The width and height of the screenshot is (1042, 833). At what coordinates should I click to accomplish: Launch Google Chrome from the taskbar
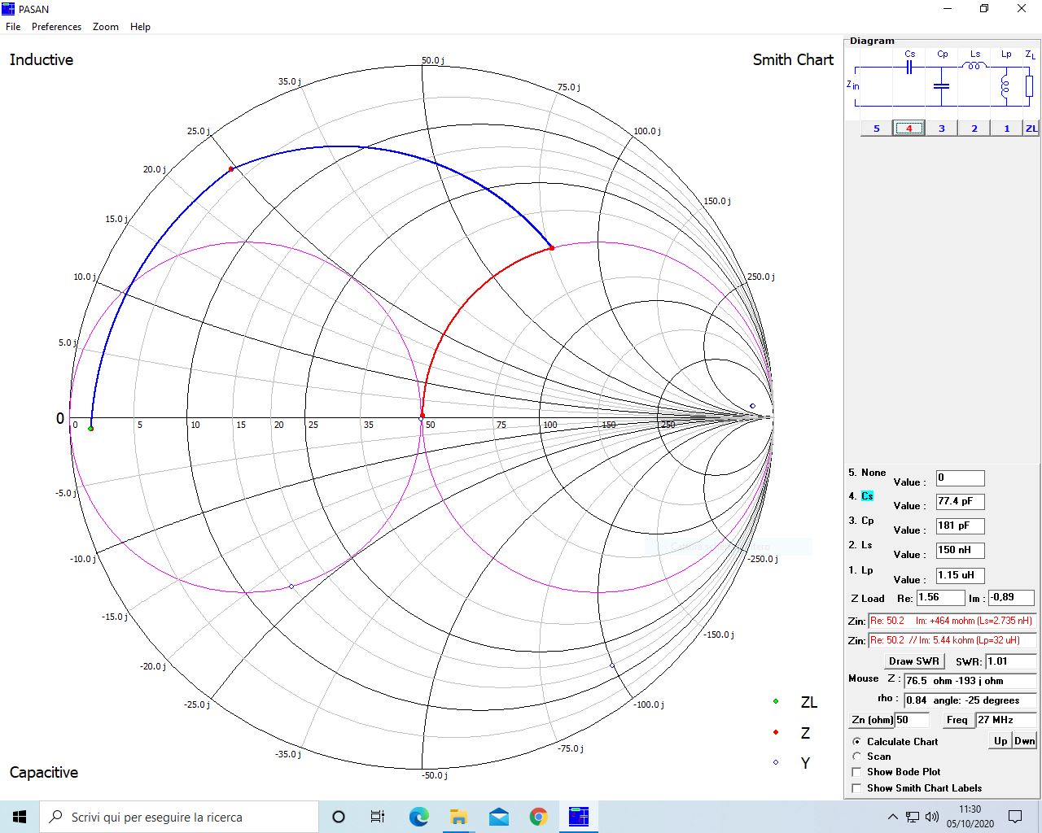point(538,817)
